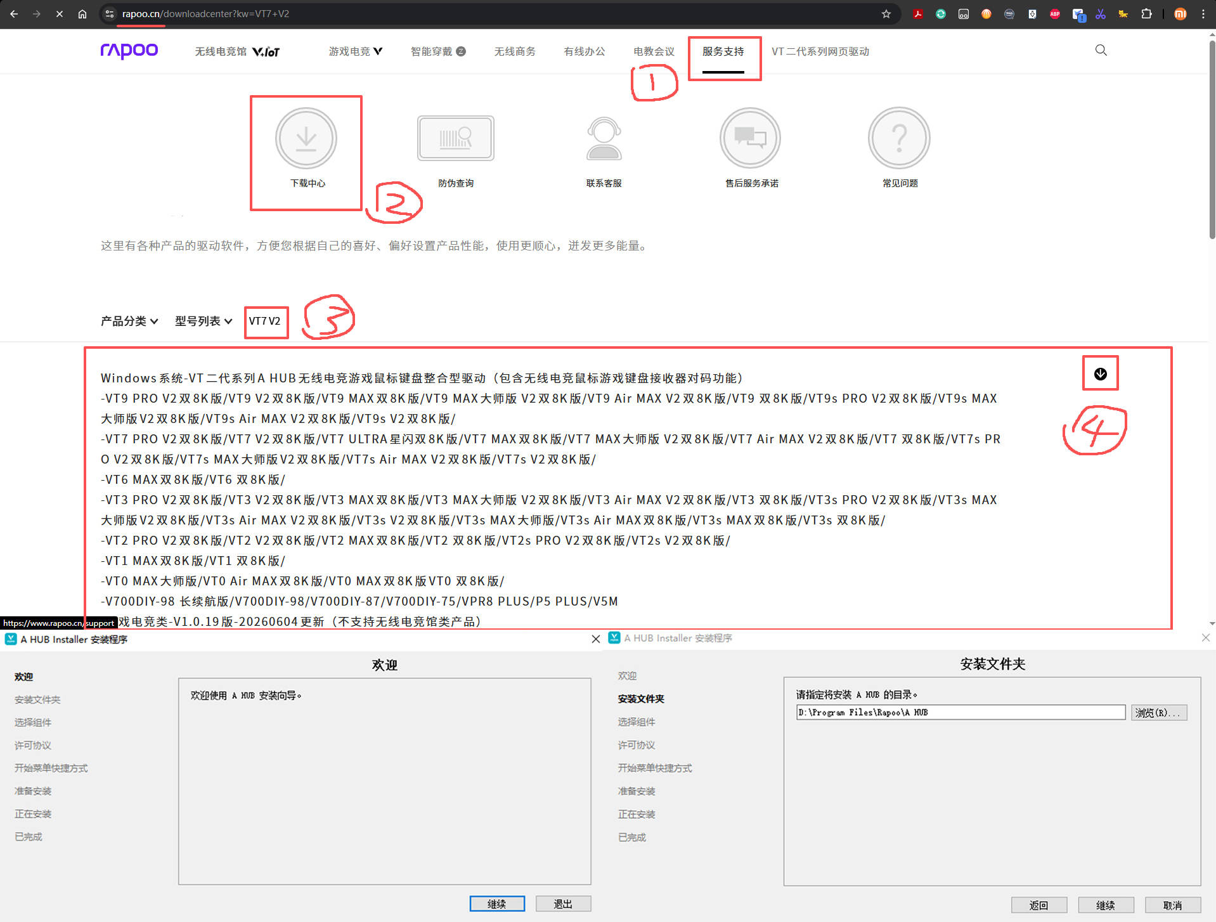This screenshot has height=922, width=1216.
Task: Click the 浏览(R)... browse button
Action: pyautogui.click(x=1159, y=713)
